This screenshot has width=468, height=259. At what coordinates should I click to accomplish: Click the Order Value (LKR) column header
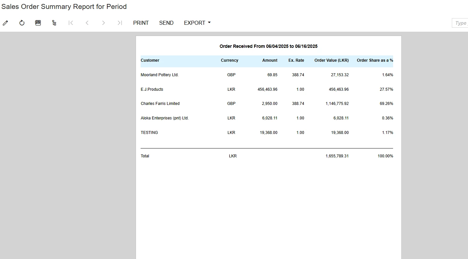(331, 60)
